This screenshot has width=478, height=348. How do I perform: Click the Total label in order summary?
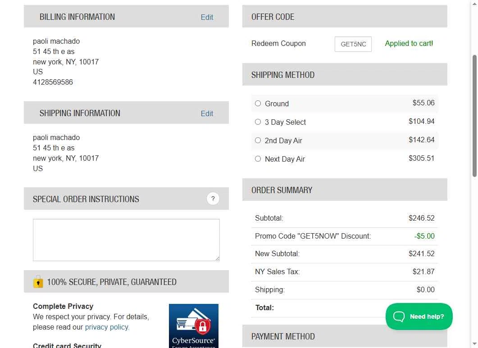(x=264, y=308)
